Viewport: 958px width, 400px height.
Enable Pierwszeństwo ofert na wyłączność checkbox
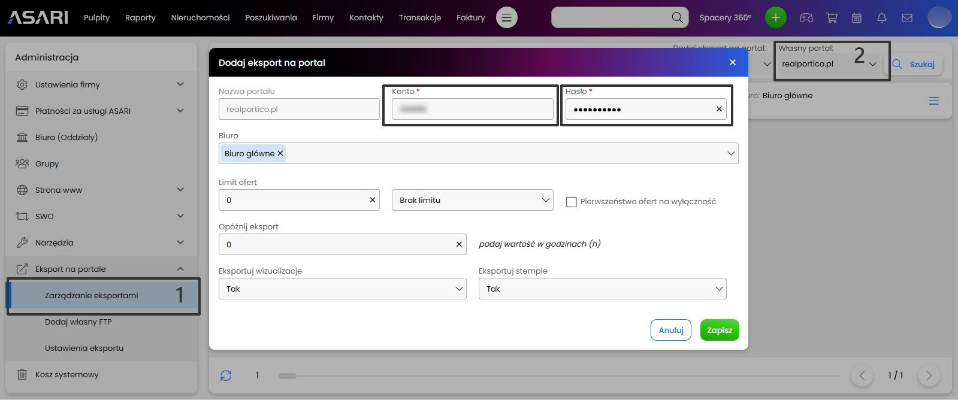[572, 202]
